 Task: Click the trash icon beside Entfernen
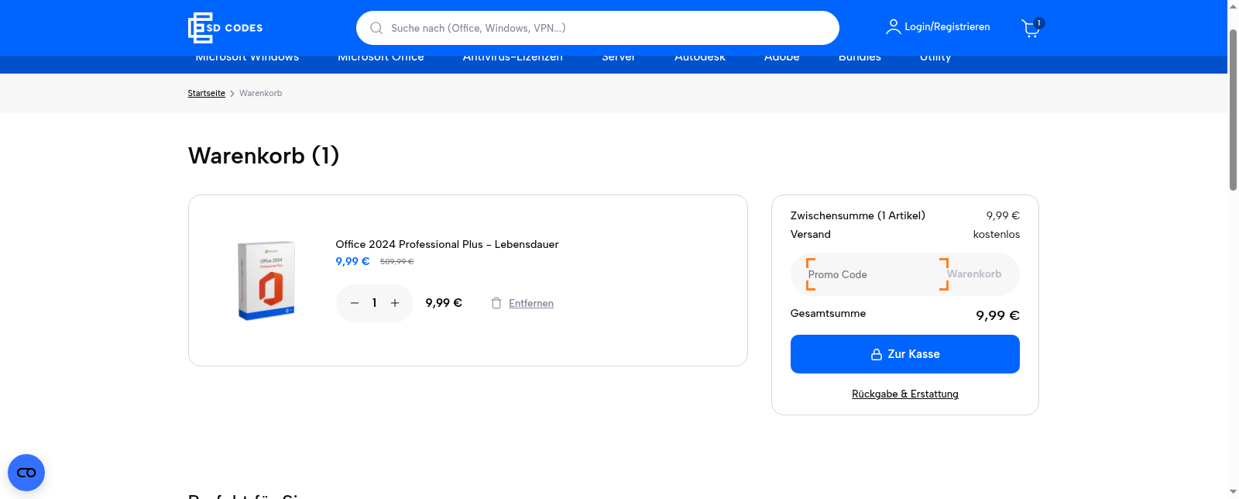(x=496, y=303)
